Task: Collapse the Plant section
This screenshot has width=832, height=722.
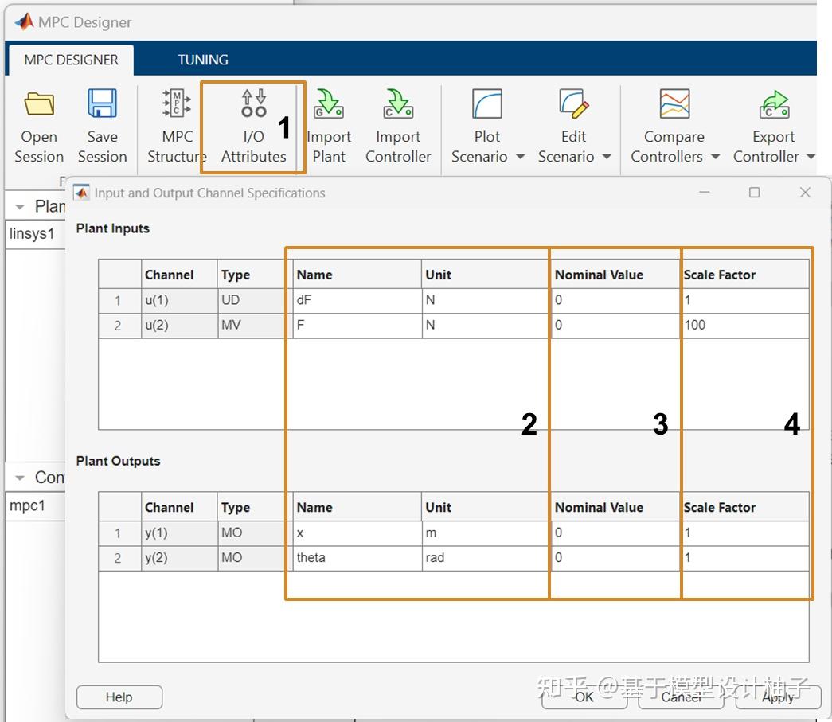Action: 21,205
